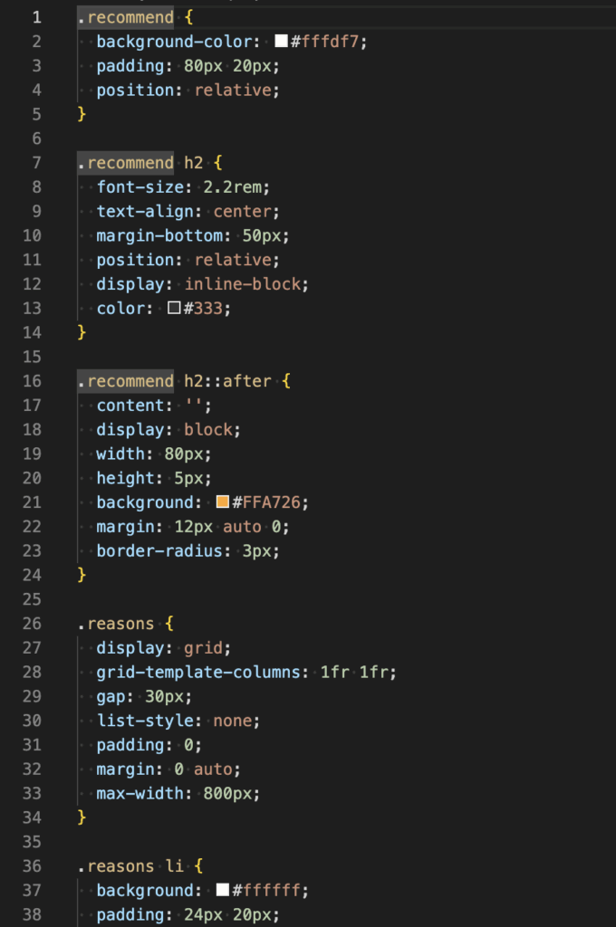
Task: Click the '.reasons' selector on line 26
Action: (116, 623)
